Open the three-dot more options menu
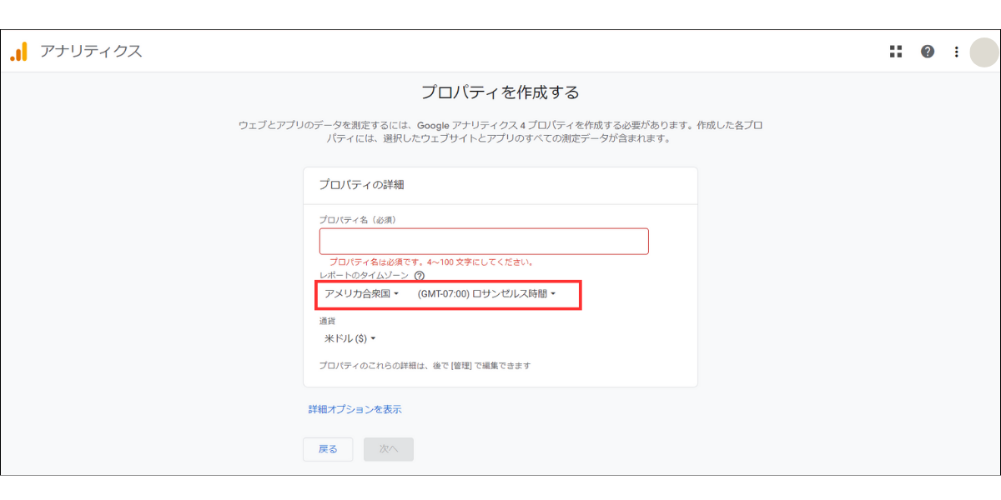1001x500 pixels. (956, 52)
